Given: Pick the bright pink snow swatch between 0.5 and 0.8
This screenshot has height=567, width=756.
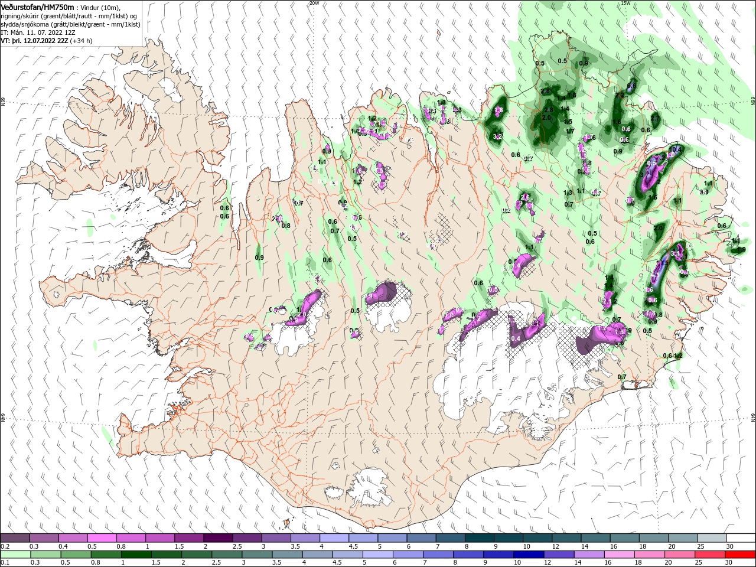Looking at the screenshot, I should click(x=102, y=538).
